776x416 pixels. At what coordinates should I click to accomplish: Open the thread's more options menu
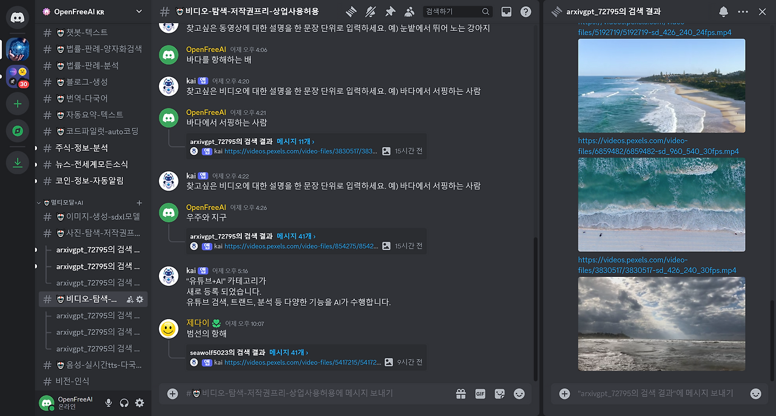coord(742,11)
